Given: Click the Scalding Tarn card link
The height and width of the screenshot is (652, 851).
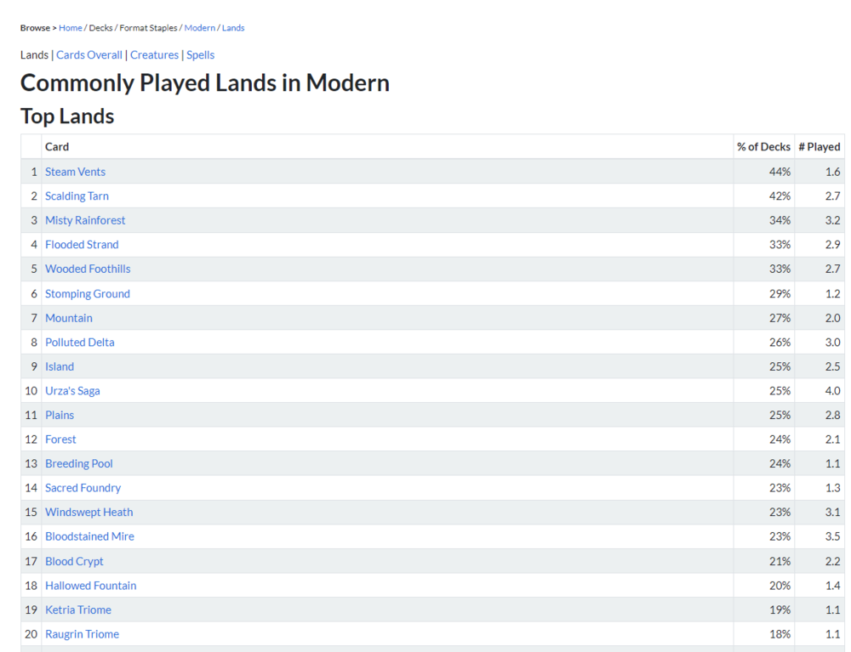Looking at the screenshot, I should tap(77, 196).
